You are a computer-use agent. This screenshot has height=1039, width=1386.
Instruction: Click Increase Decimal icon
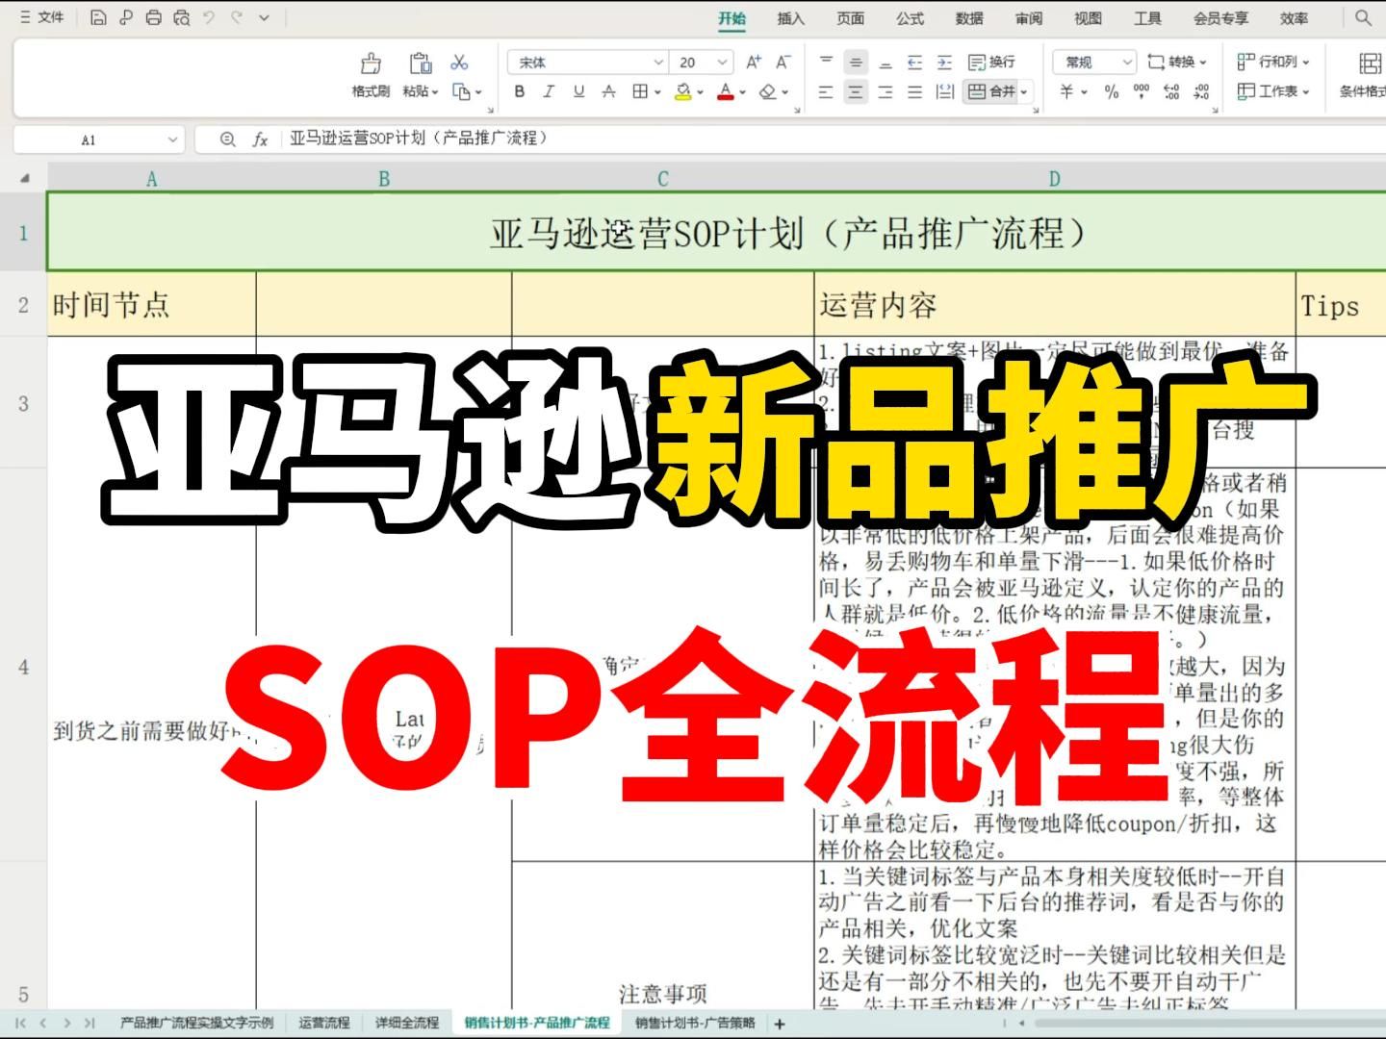[x=1171, y=91]
